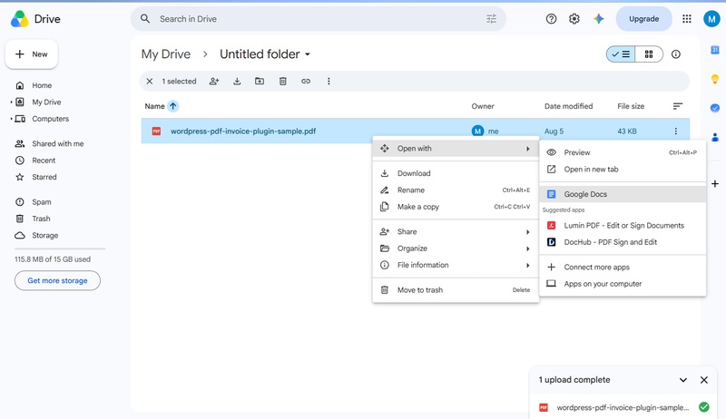
Task: Click the New button
Action: point(32,54)
